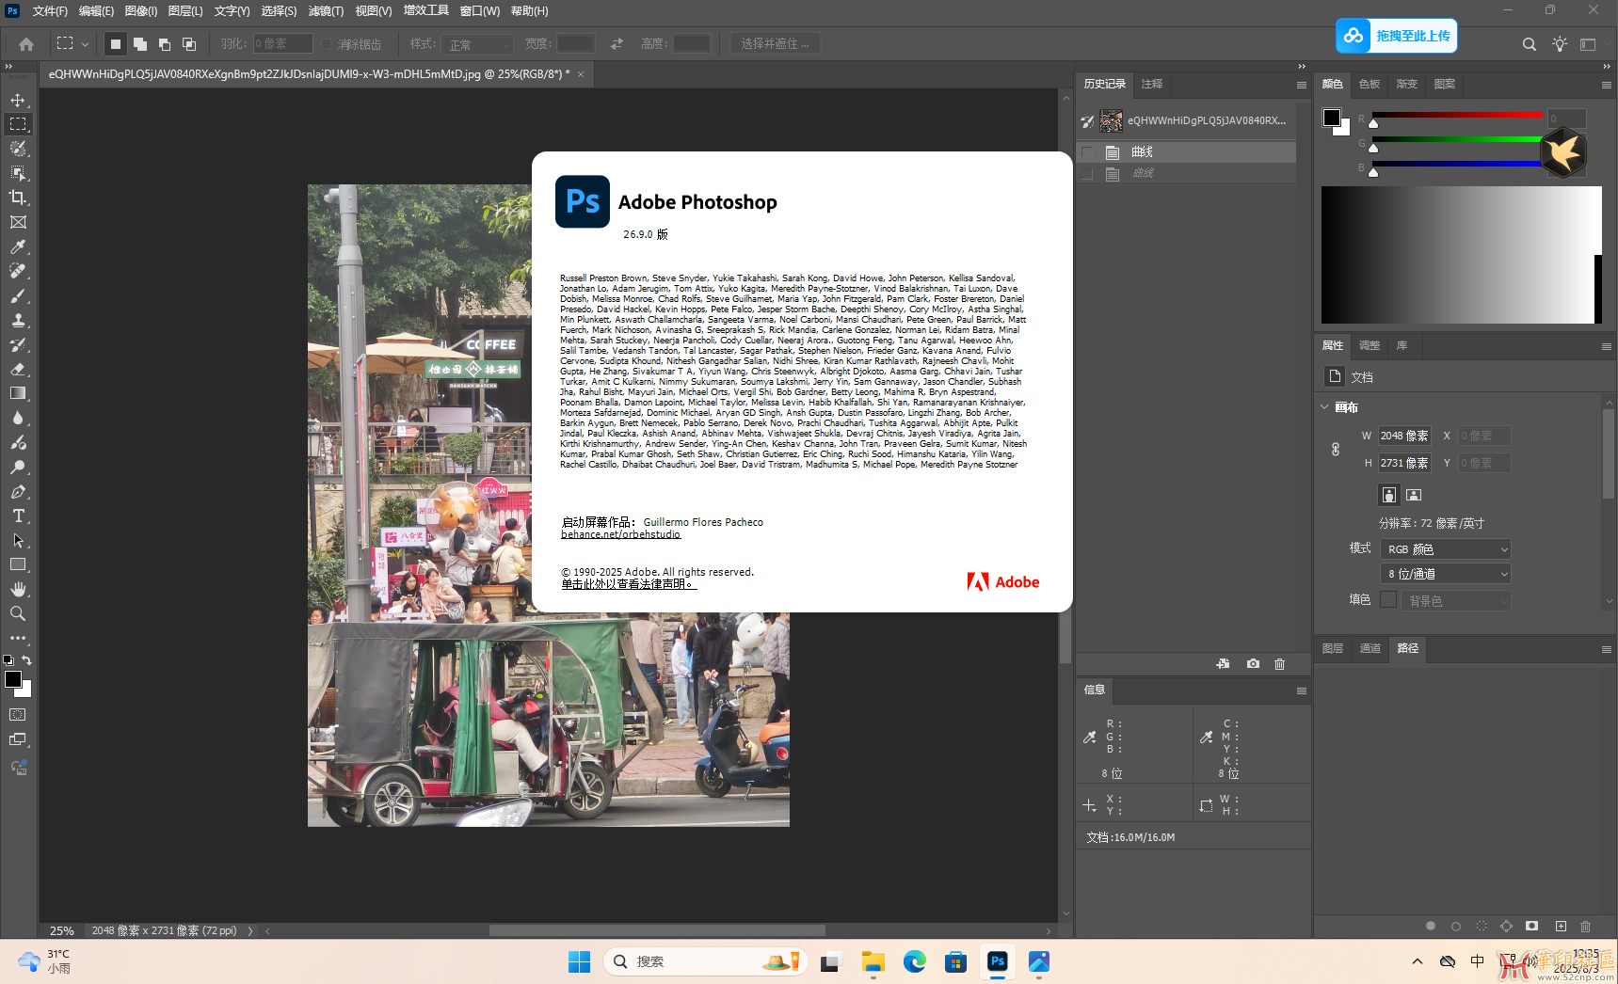
Task: Select the Hand tool
Action: [x=18, y=589]
